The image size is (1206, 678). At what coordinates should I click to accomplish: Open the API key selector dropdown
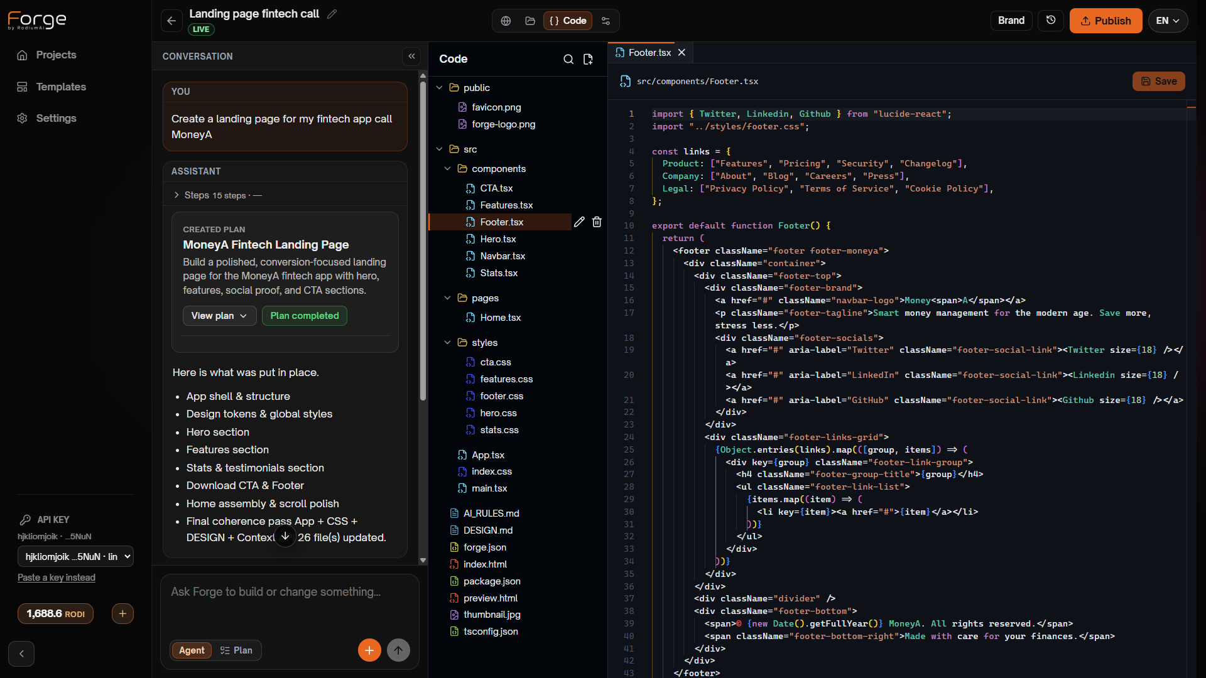[x=75, y=556]
